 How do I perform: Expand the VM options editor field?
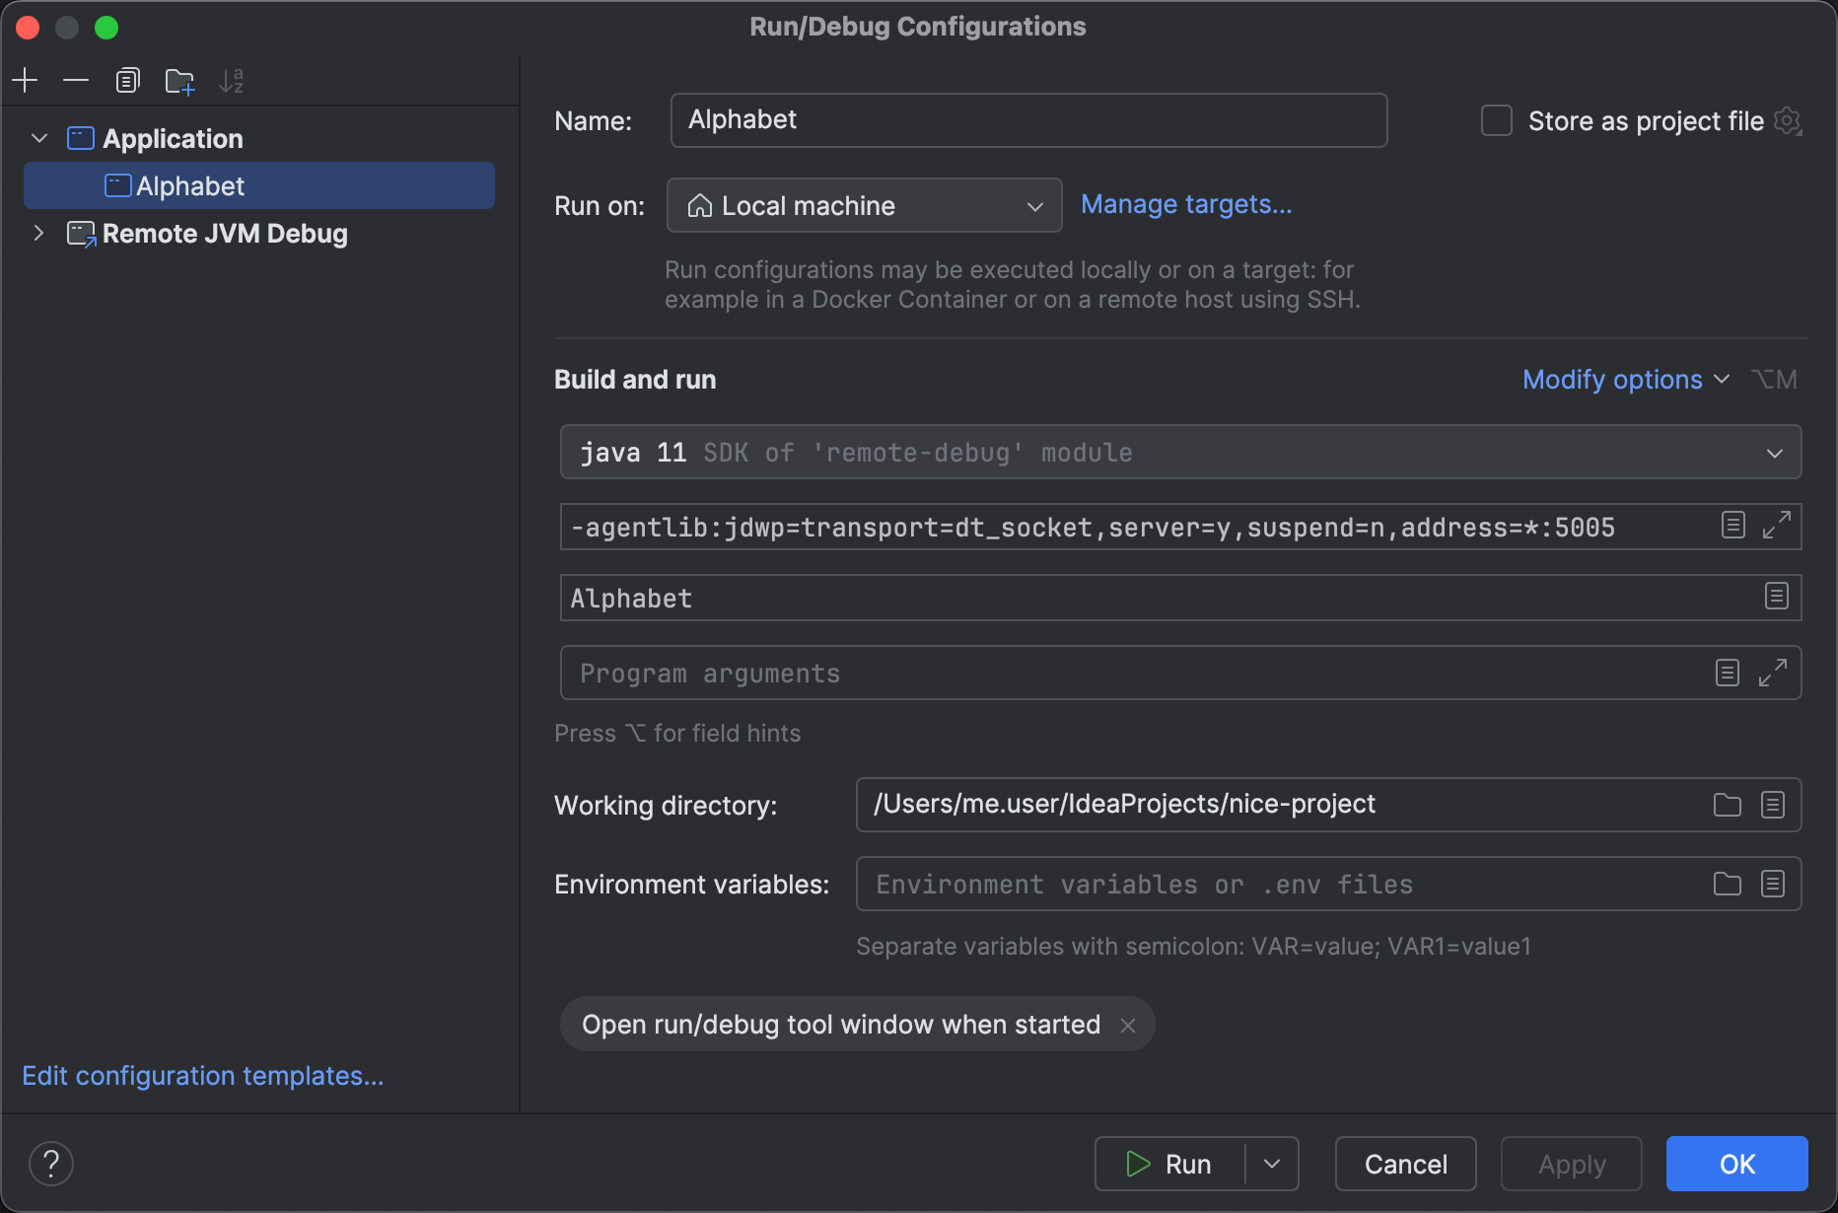pyautogui.click(x=1775, y=525)
